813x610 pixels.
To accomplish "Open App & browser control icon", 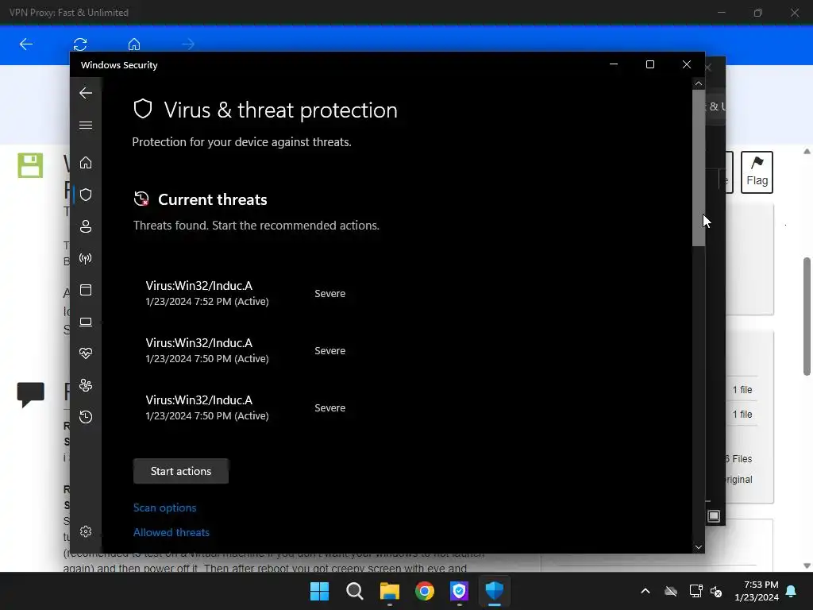I will pyautogui.click(x=86, y=290).
